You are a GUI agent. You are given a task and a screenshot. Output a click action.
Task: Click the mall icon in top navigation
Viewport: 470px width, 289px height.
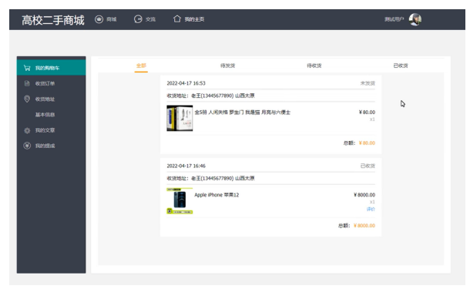point(99,19)
